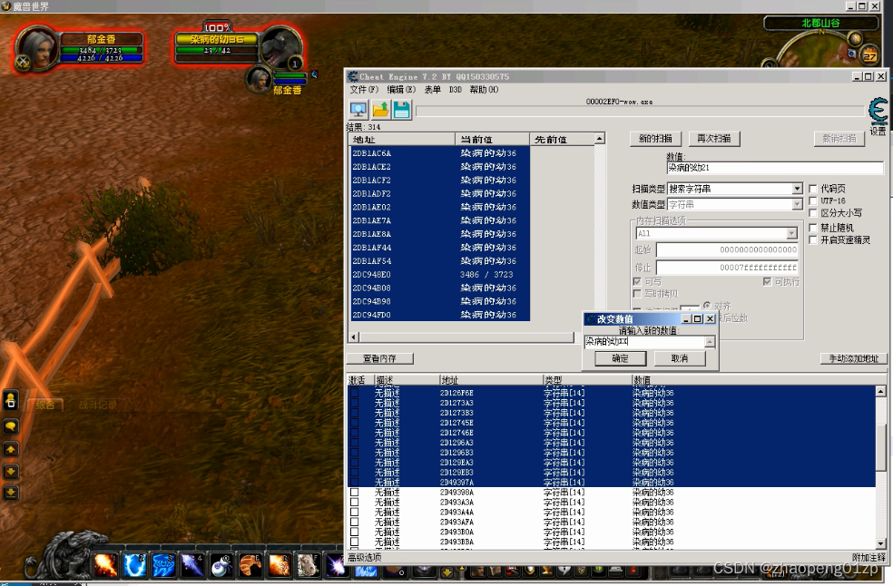Open the process list computer icon
Image resolution: width=893 pixels, height=586 pixels.
(358, 110)
